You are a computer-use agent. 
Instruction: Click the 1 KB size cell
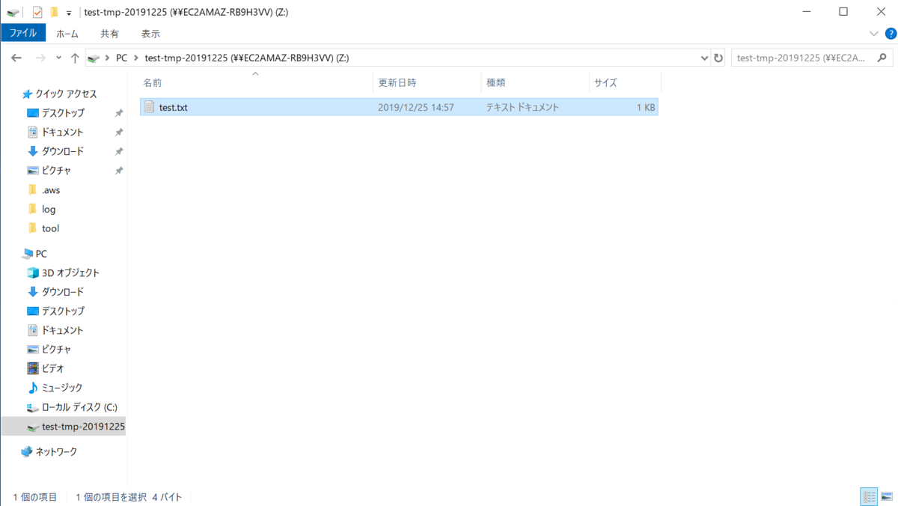(646, 107)
